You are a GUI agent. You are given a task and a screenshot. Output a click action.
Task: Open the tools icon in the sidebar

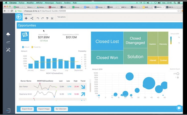pos(8,50)
